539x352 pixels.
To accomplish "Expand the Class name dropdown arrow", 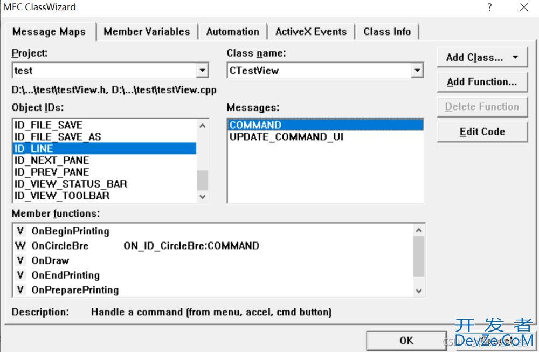I will click(417, 71).
